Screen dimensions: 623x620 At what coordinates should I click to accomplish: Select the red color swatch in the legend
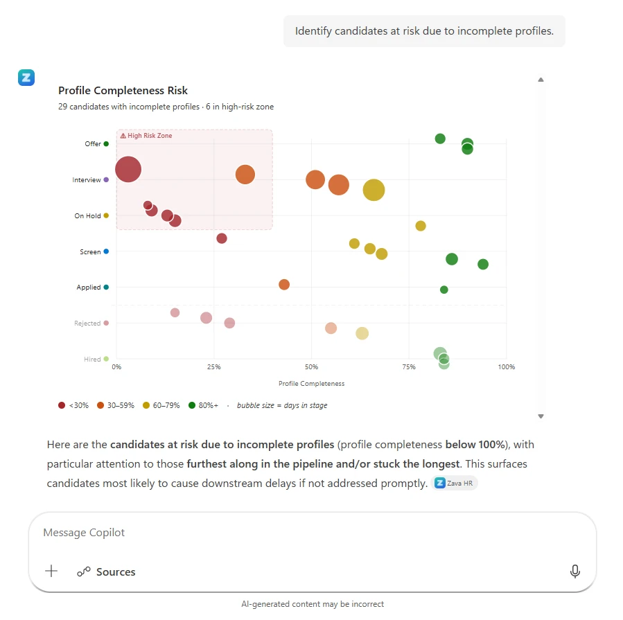pos(62,405)
